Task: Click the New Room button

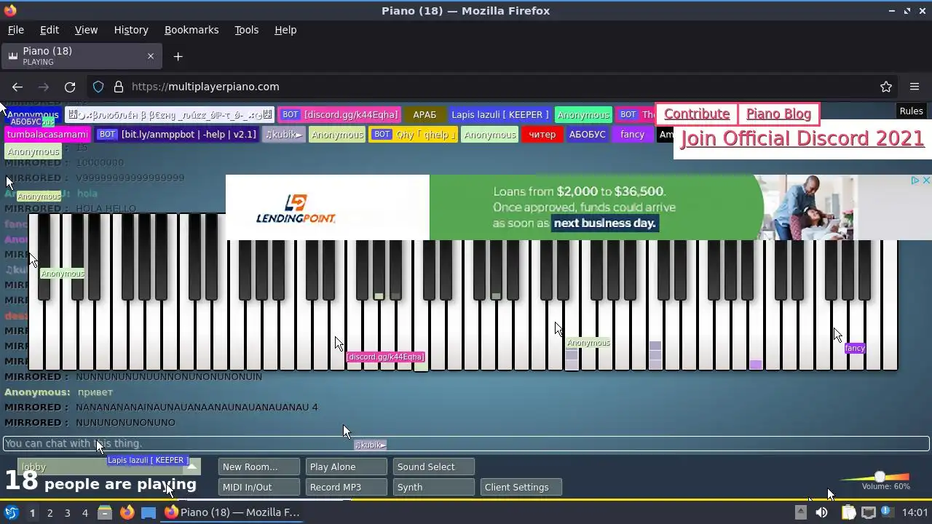Action: tap(258, 467)
